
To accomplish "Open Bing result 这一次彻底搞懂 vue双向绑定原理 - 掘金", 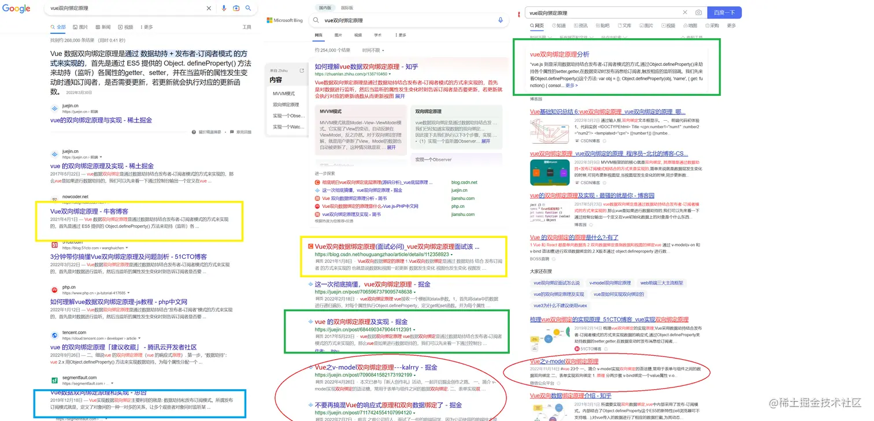I will (372, 284).
